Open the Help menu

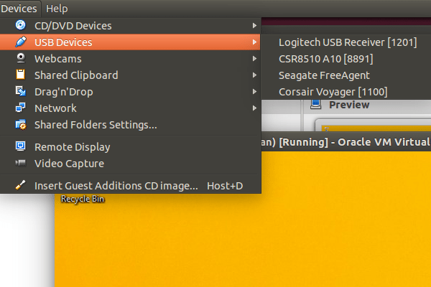click(57, 9)
